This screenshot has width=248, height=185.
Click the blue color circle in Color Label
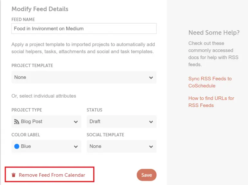click(17, 146)
